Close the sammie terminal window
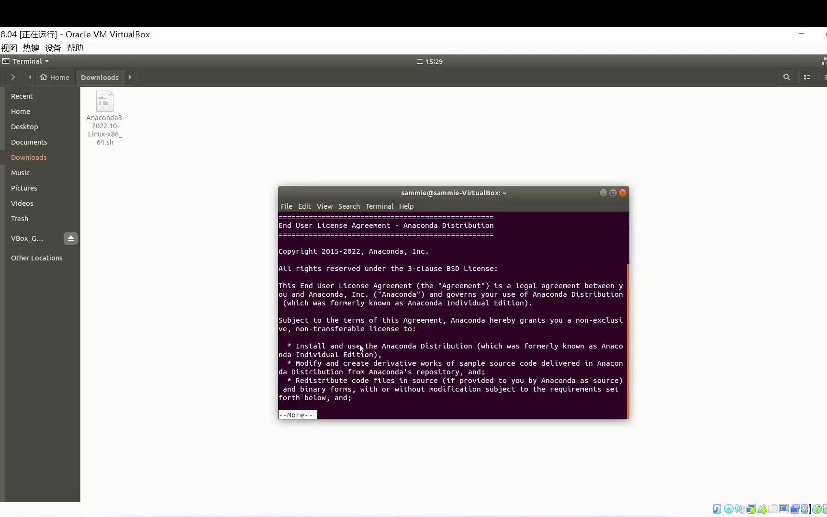Image resolution: width=827 pixels, height=517 pixels. pyautogui.click(x=623, y=193)
